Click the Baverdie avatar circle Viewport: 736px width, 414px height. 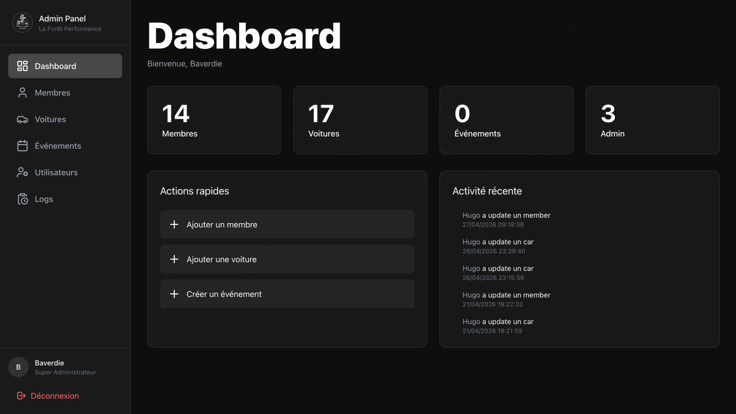coord(18,367)
